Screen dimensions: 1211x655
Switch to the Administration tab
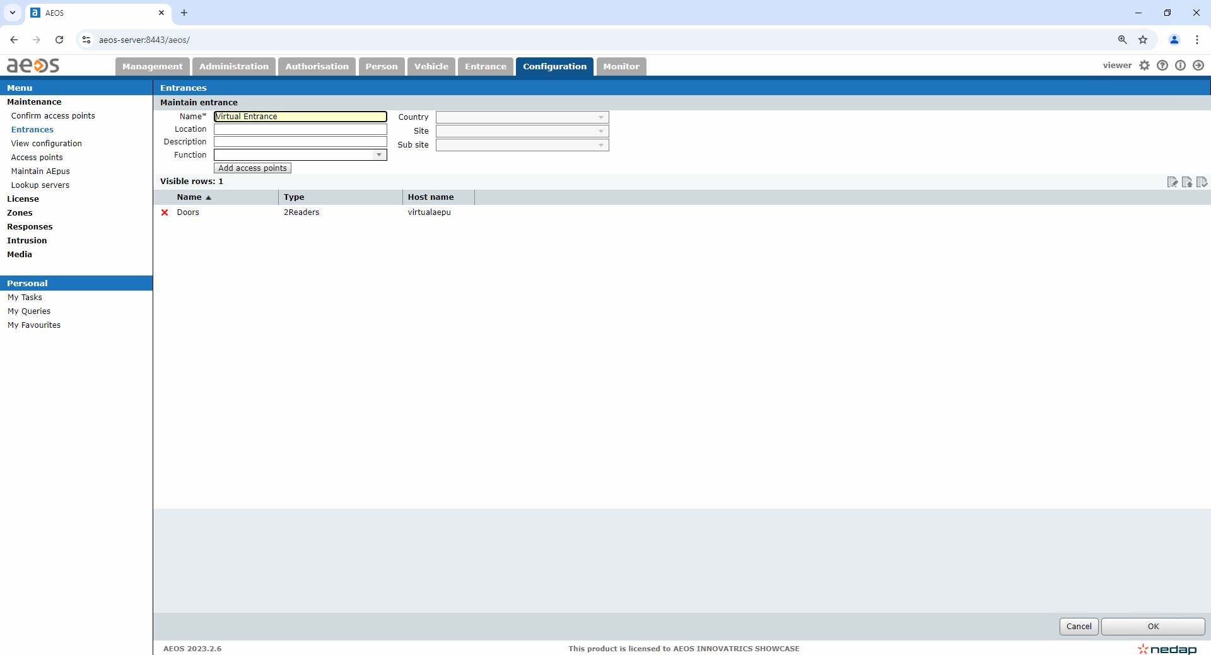tap(234, 66)
